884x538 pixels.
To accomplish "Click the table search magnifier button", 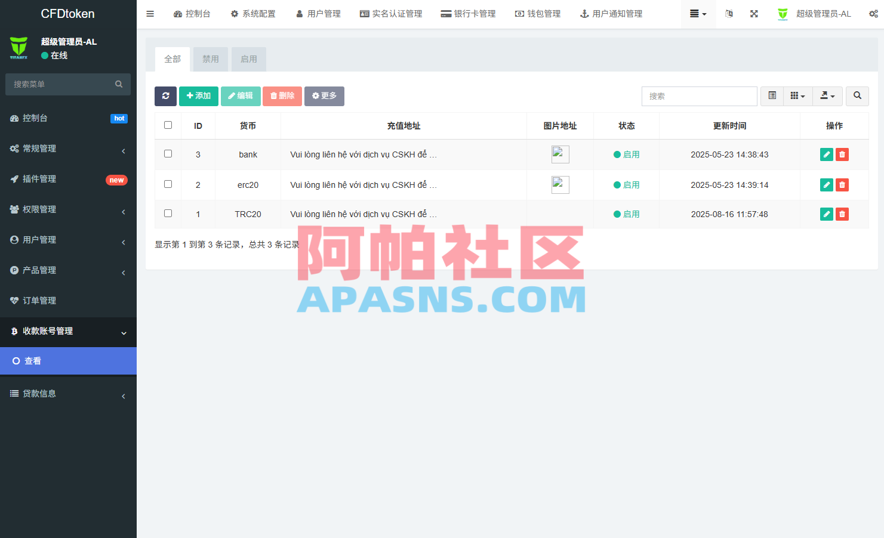I will pos(857,96).
